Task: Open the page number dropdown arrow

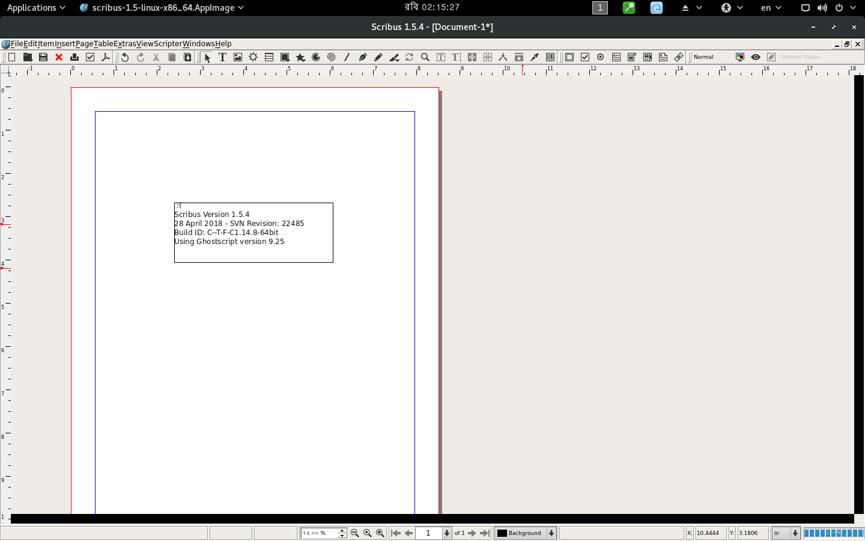Action: point(446,533)
